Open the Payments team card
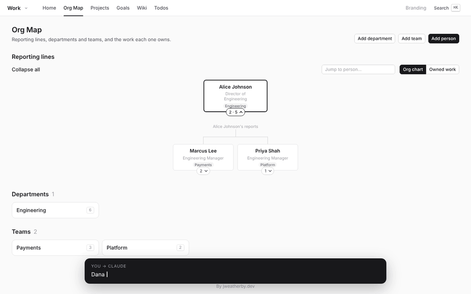This screenshot has height=294, width=471. (x=55, y=248)
